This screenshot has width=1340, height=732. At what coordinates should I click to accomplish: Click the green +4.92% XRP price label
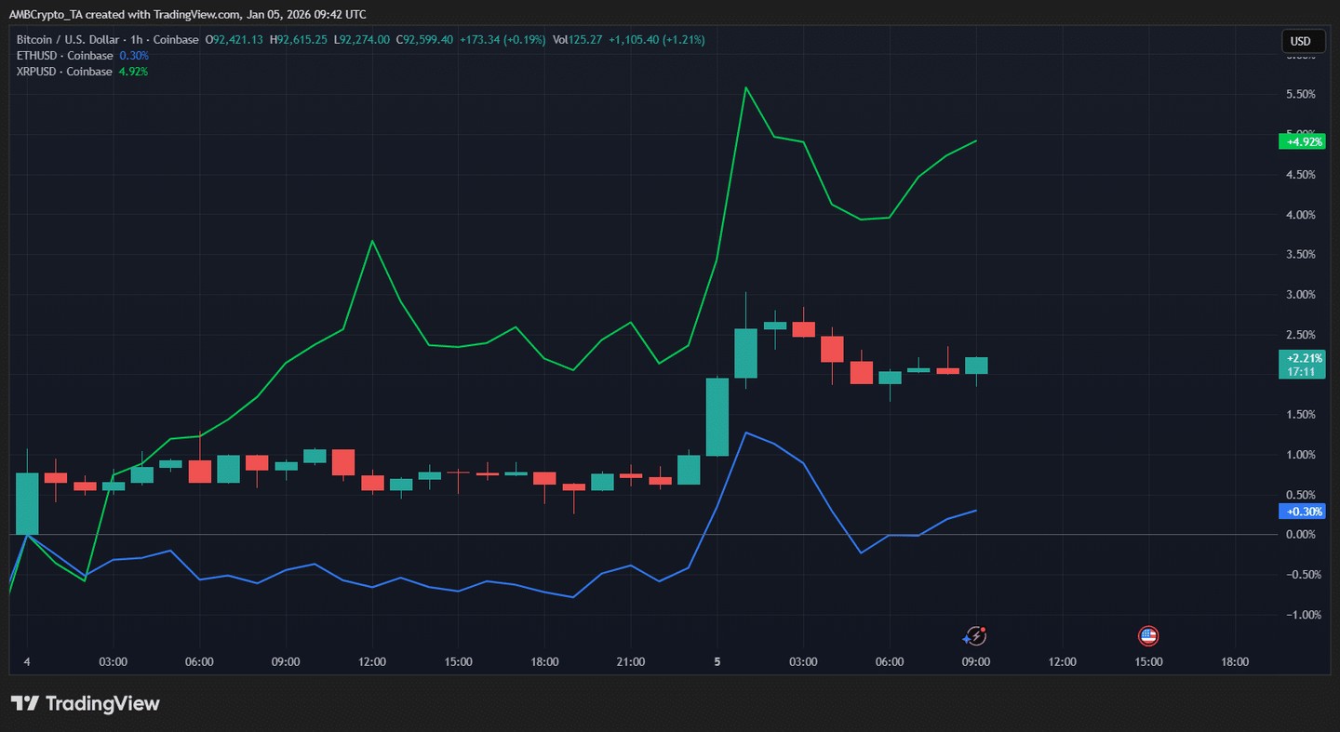(1302, 140)
